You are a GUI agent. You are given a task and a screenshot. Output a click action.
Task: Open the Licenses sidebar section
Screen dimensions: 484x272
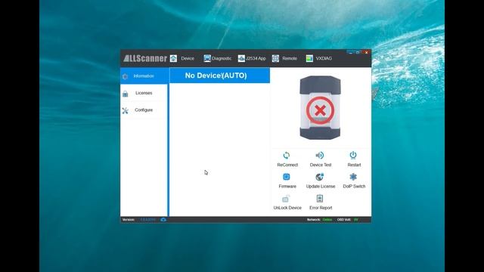[144, 93]
